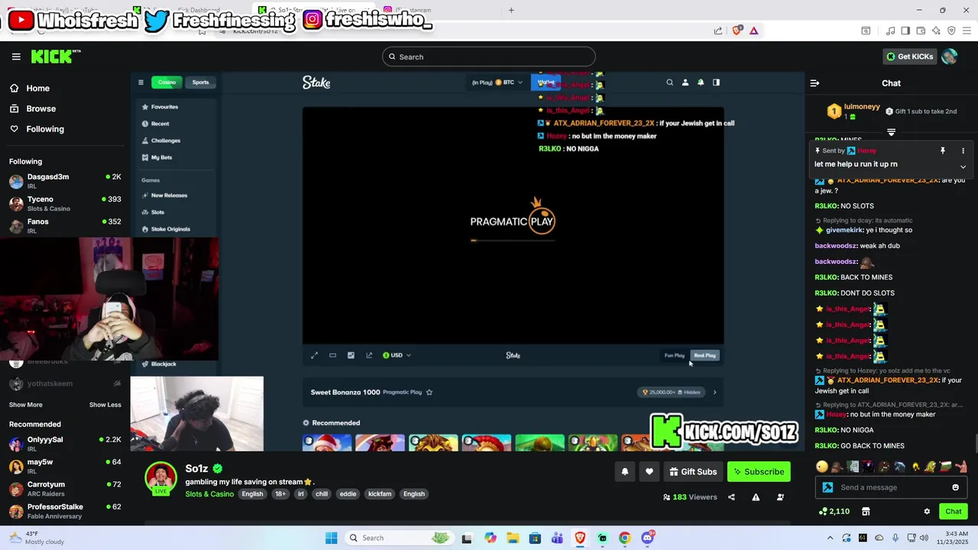Open Stake user profile icon
This screenshot has width=978, height=550.
coord(685,82)
